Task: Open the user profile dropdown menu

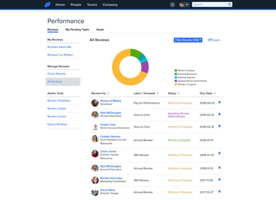Action: pos(184,5)
